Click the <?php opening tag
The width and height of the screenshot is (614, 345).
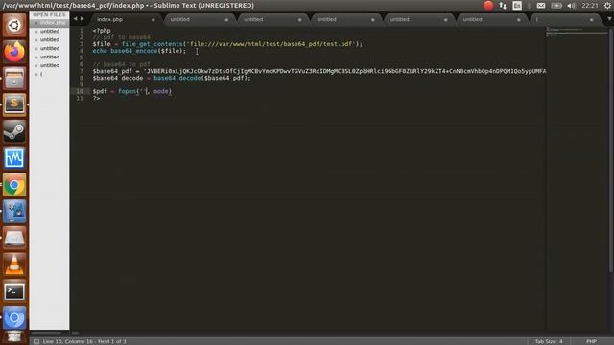pyautogui.click(x=102, y=31)
